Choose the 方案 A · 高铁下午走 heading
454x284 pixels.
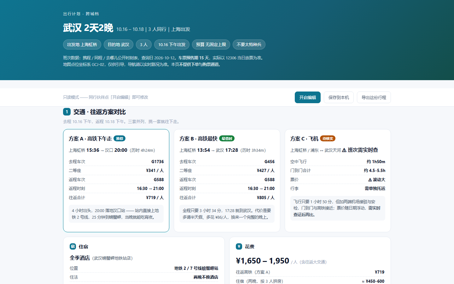pos(90,139)
